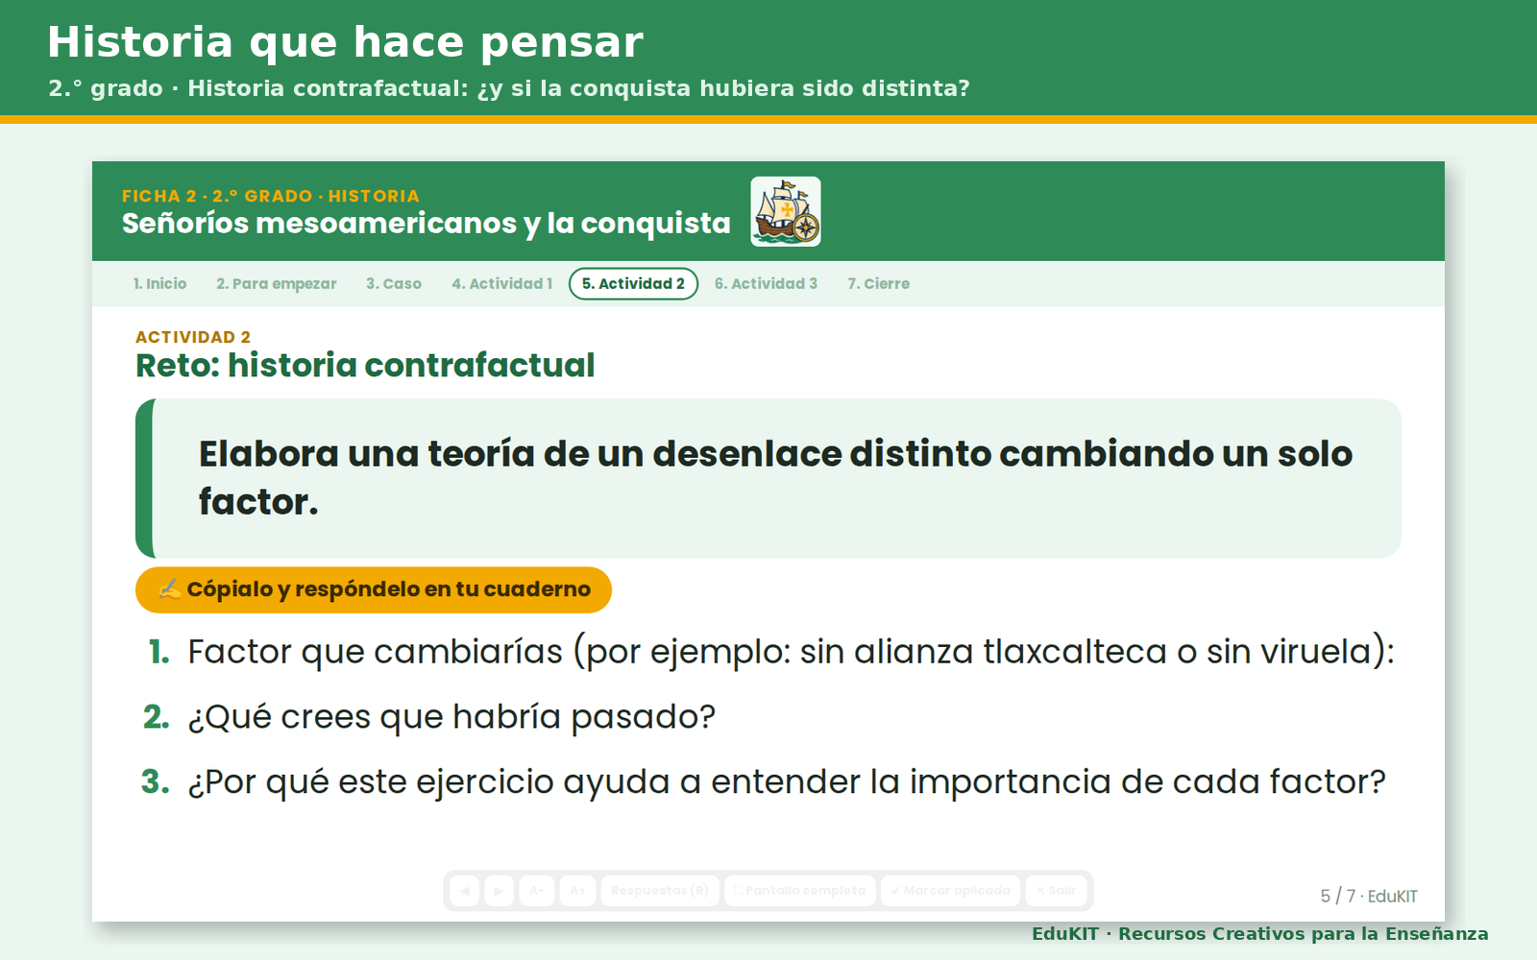Go to next slide with right arrow
This screenshot has height=960, width=1537.
tap(499, 891)
